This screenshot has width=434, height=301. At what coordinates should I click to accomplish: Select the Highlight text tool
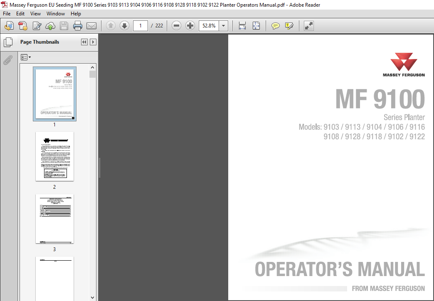point(289,26)
